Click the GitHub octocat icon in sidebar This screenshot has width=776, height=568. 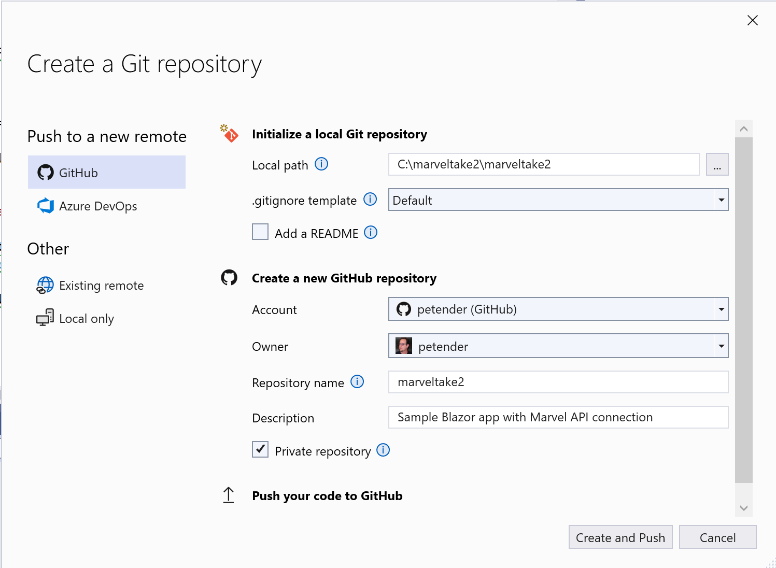[46, 172]
